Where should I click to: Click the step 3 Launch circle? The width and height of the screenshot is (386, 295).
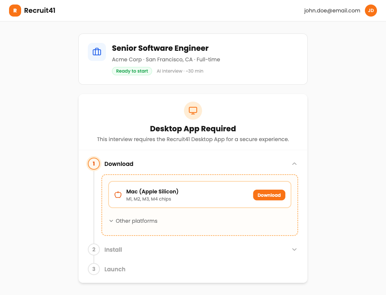click(93, 269)
